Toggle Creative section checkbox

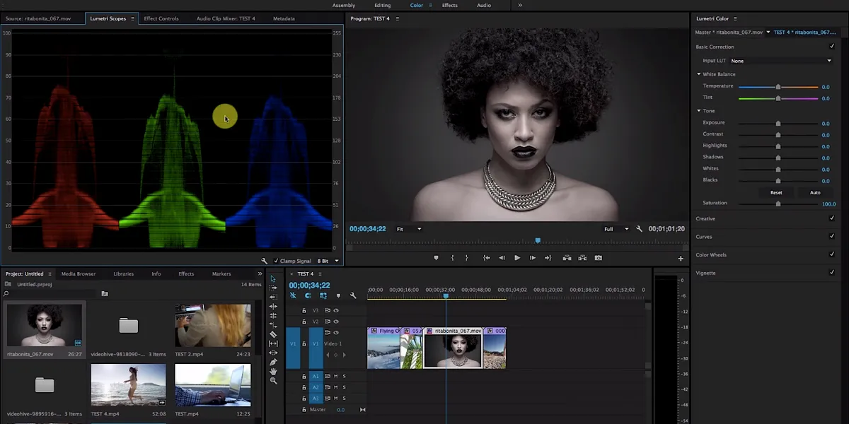[831, 218]
